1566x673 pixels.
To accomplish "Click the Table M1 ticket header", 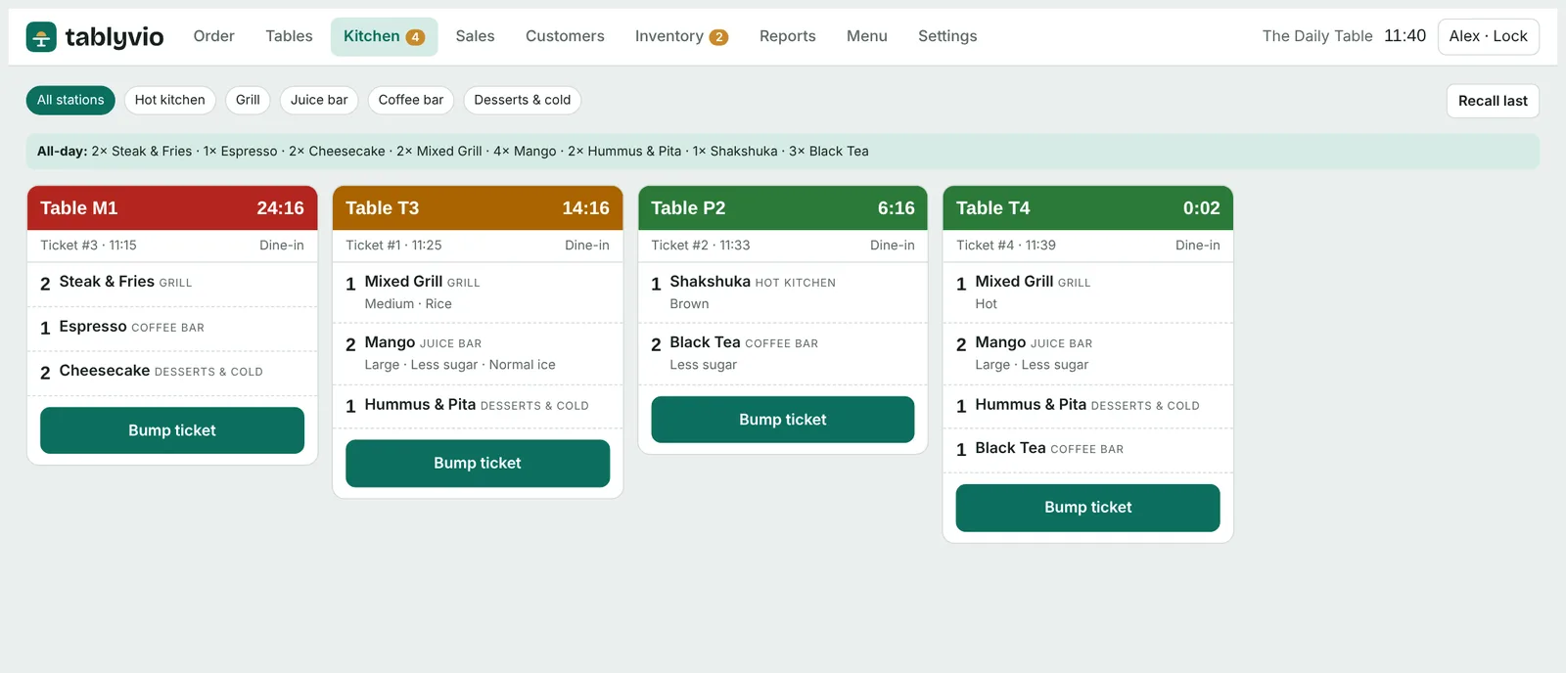I will click(172, 208).
